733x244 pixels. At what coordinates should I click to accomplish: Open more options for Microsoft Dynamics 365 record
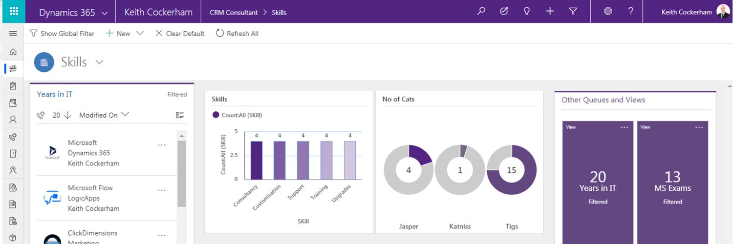162,145
